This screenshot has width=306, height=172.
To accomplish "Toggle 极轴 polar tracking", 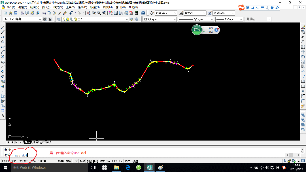I will [x=82, y=161].
